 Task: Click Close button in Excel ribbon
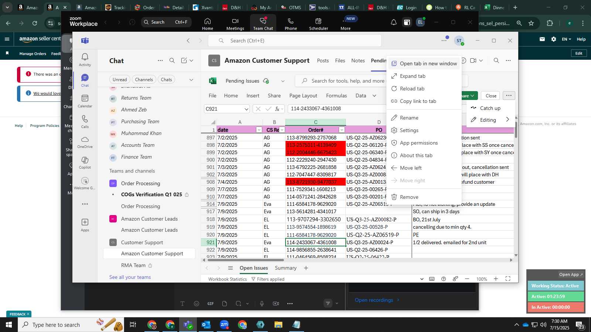point(491,96)
